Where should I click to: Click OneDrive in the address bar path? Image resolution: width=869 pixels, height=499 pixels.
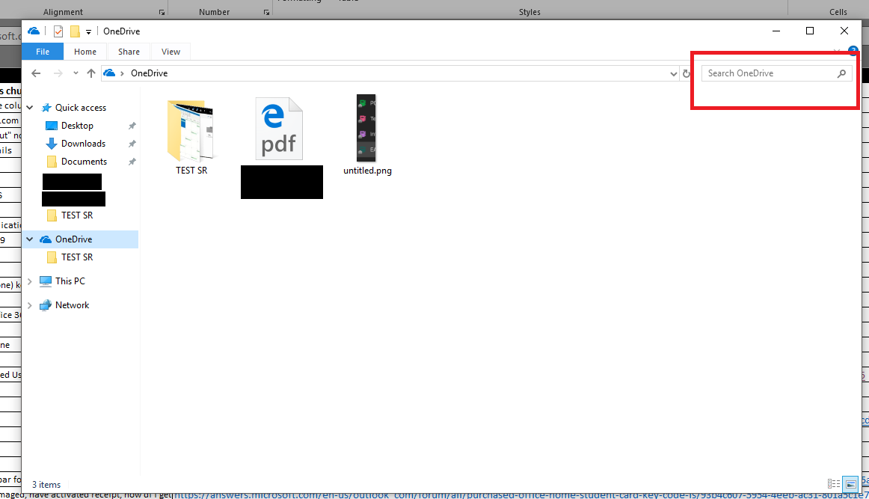tap(149, 73)
